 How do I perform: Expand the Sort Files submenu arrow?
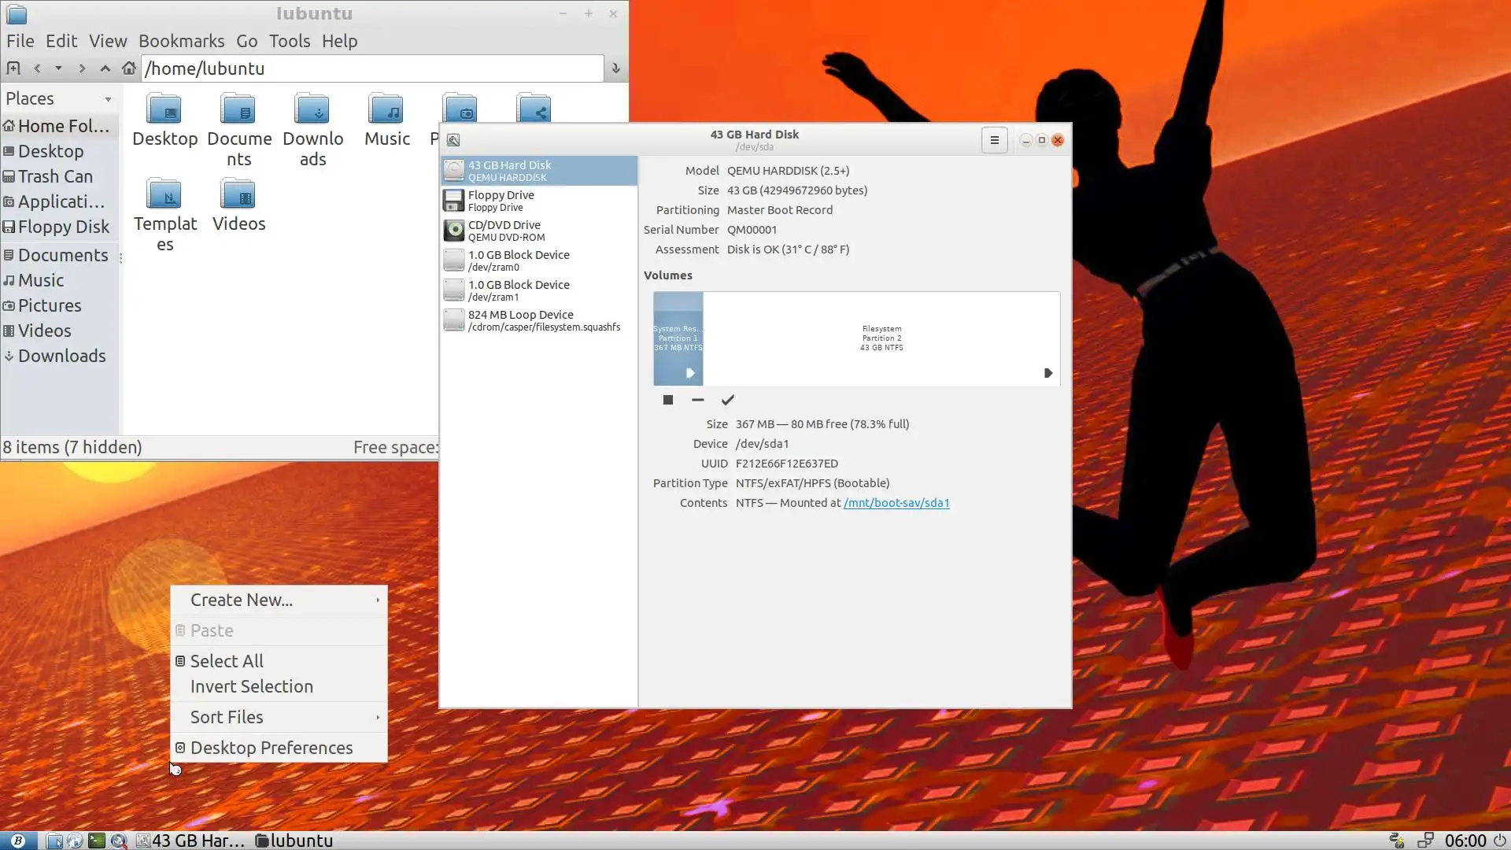[x=378, y=717]
